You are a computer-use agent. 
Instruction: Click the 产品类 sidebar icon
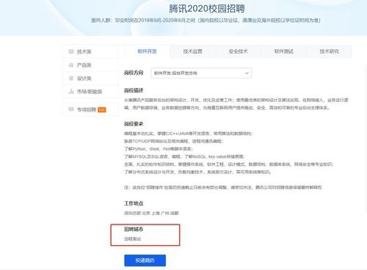(71, 65)
